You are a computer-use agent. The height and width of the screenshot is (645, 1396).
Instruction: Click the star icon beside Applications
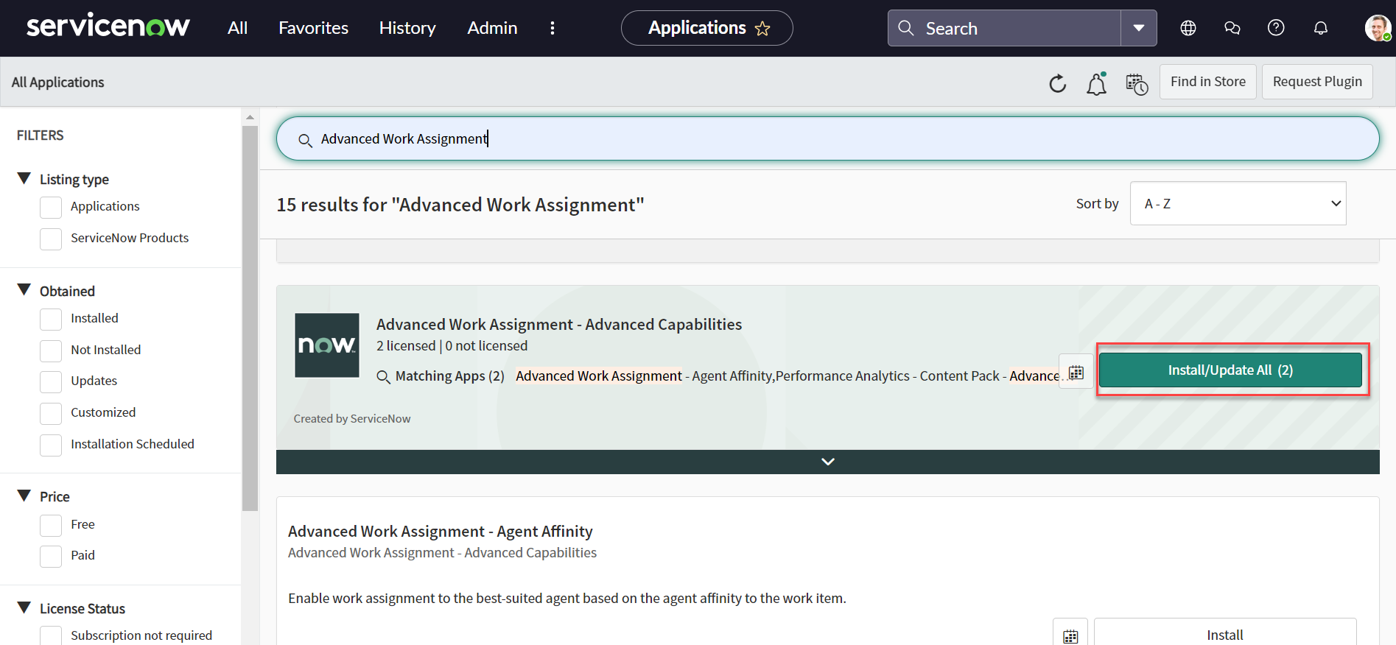762,29
